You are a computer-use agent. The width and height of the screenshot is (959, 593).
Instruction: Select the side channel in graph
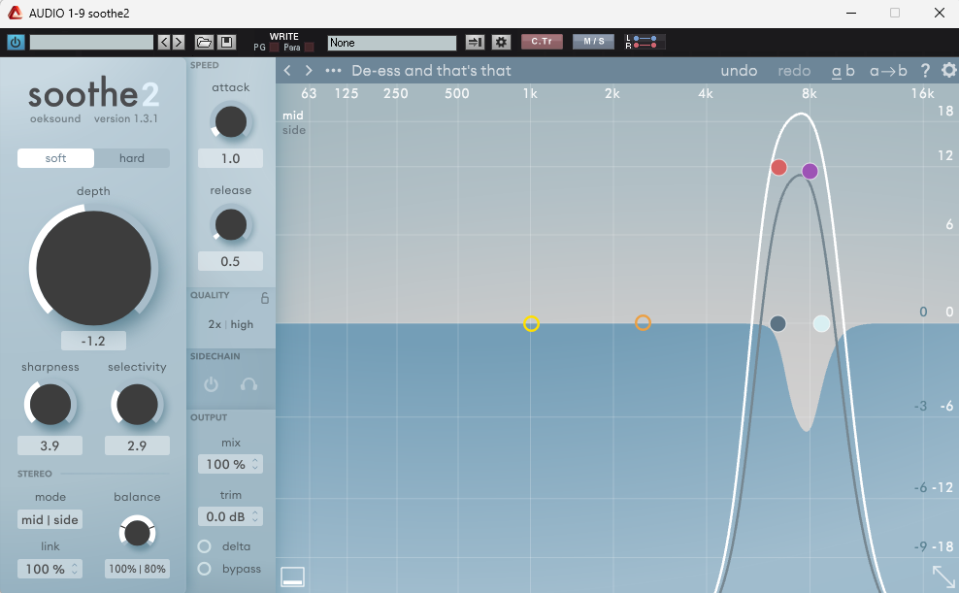coord(294,130)
